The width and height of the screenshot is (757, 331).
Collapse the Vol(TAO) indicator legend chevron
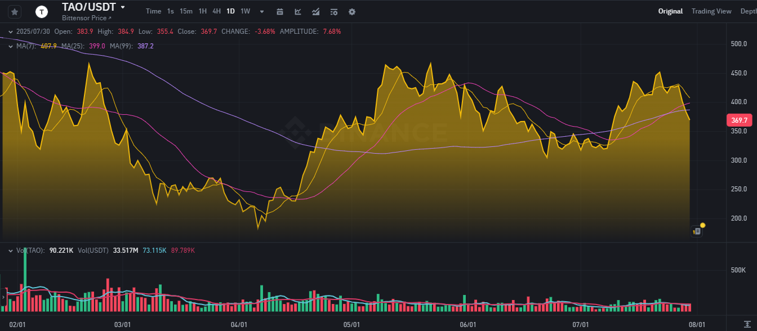[x=11, y=250]
